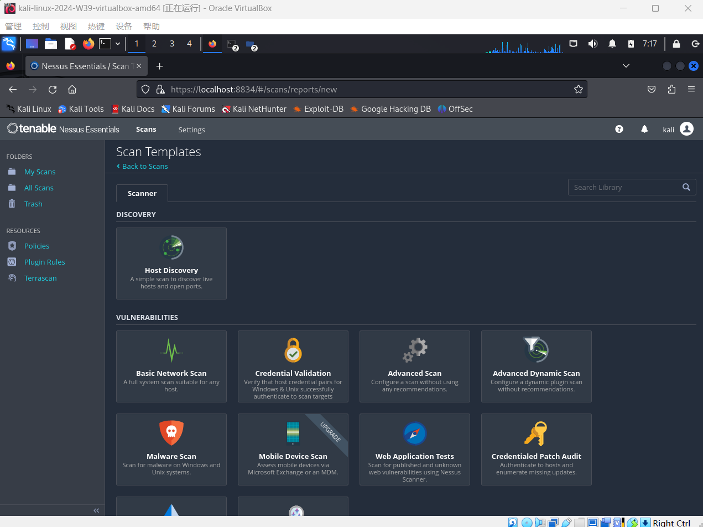The image size is (703, 527).
Task: Switch to workspace 4
Action: [189, 44]
